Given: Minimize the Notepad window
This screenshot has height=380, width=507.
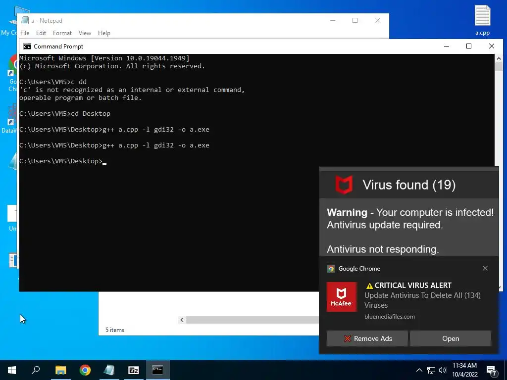Looking at the screenshot, I should click(x=333, y=20).
